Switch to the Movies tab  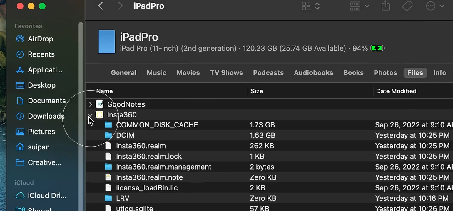(x=188, y=73)
